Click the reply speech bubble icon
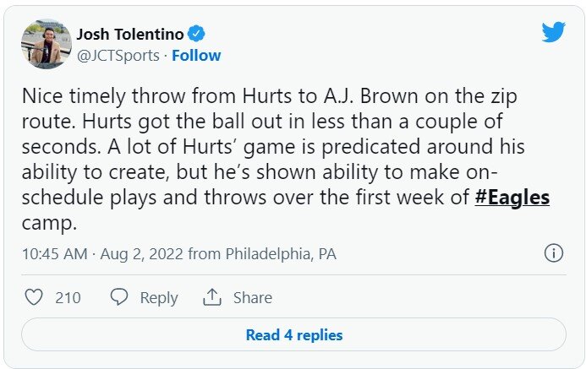Screen dimensions: 586x369 [x=119, y=297]
